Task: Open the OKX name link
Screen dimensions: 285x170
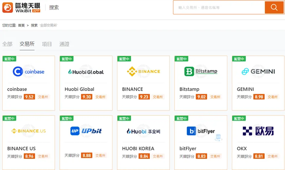Action: 242,149
